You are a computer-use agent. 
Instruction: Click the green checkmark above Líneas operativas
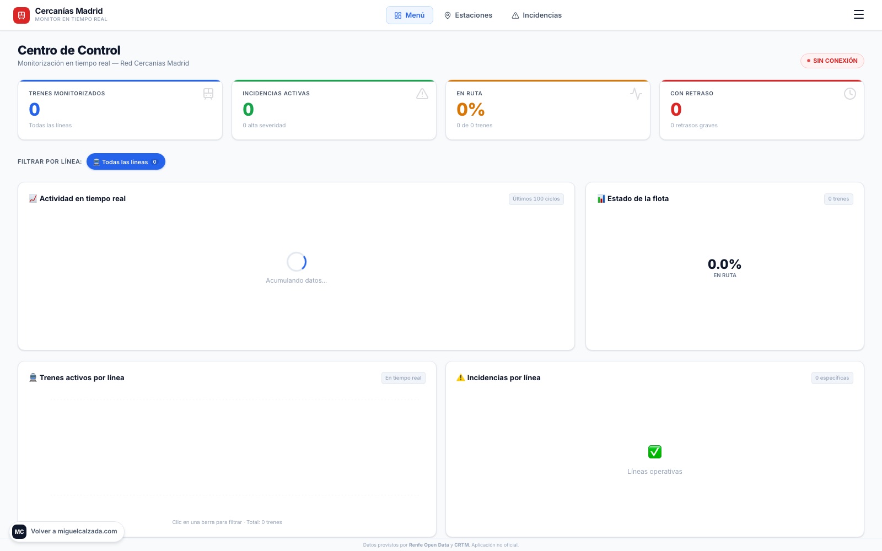(x=655, y=452)
